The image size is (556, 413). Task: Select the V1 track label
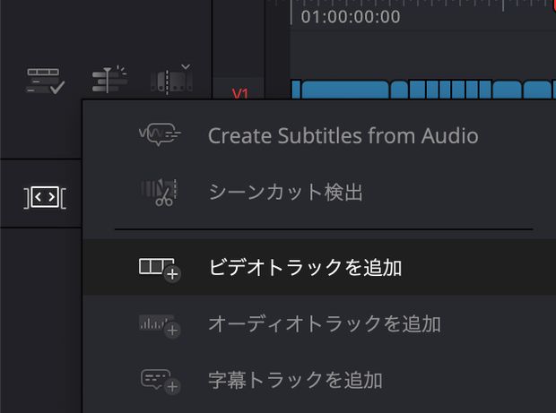(x=239, y=93)
